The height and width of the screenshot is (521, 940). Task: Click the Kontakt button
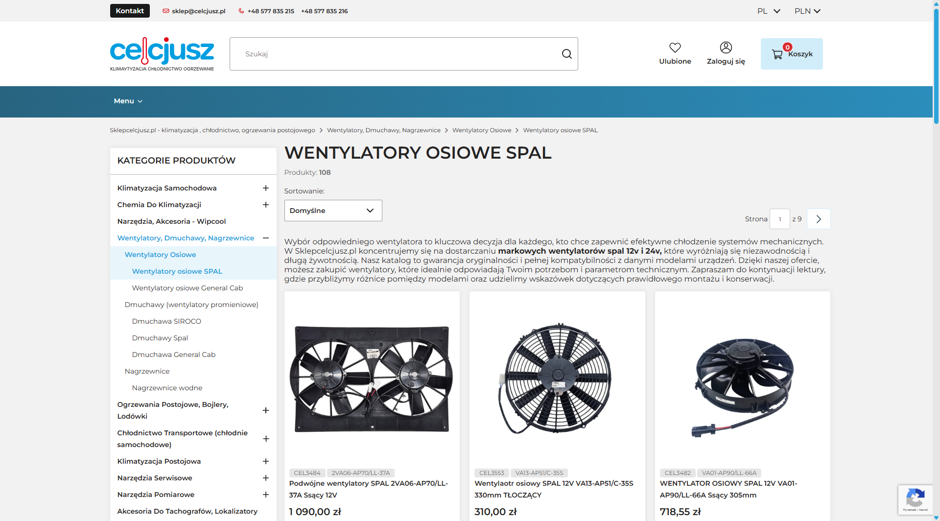pos(130,11)
